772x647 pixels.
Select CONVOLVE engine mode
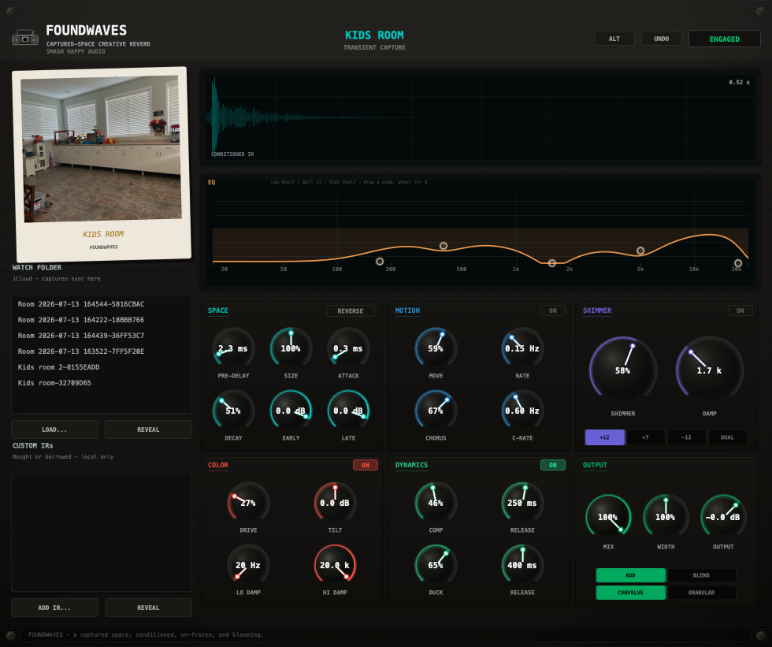click(x=631, y=593)
